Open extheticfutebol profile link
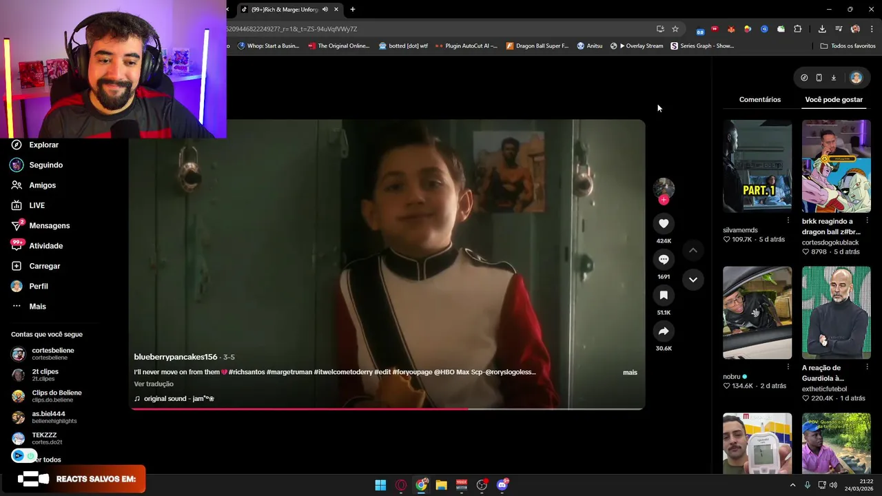 (x=824, y=389)
